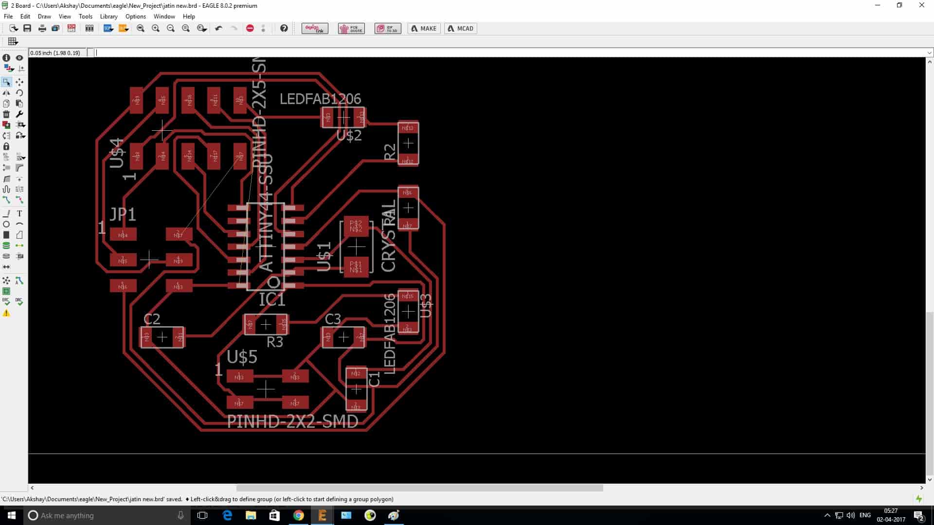Select the Ripup tool

[x=19, y=200]
